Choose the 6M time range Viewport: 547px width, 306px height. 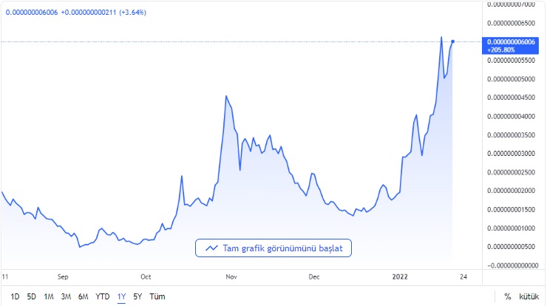84,296
